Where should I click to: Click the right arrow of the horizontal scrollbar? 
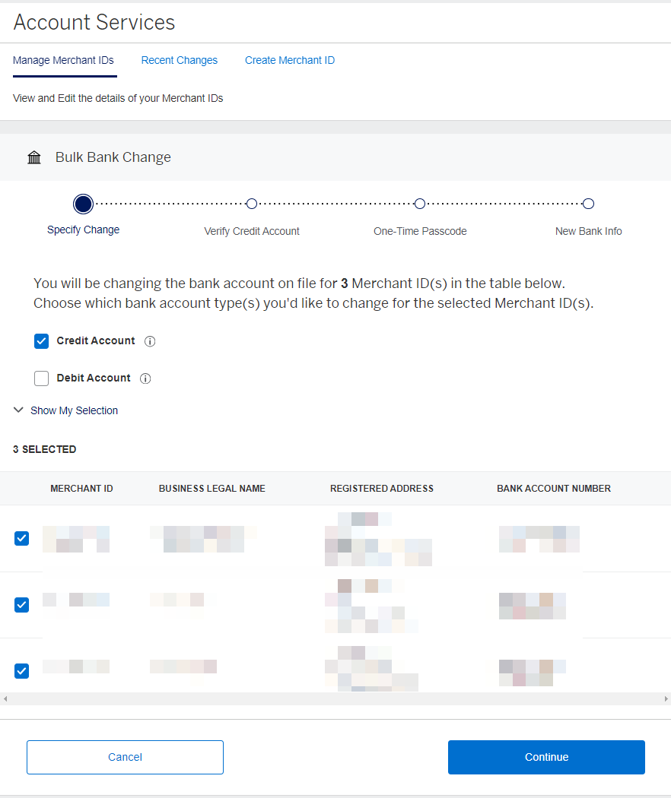666,698
